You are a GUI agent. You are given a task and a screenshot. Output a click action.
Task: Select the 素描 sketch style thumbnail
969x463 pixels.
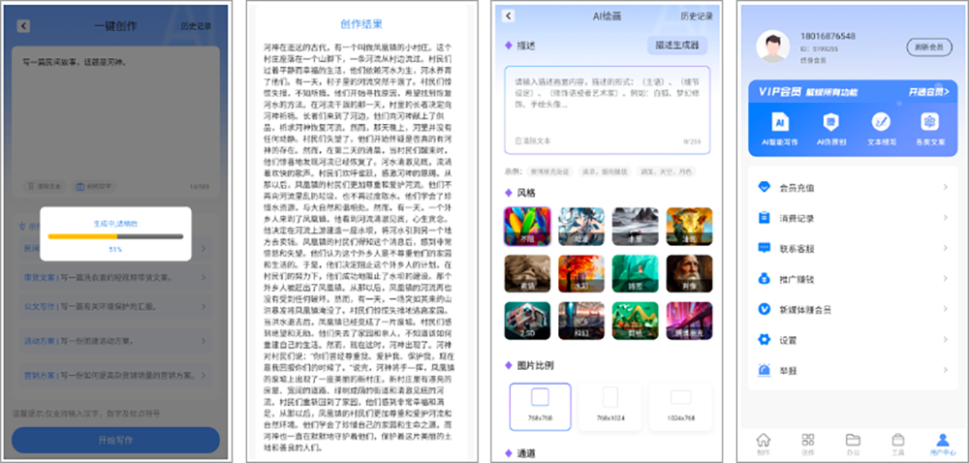527,273
